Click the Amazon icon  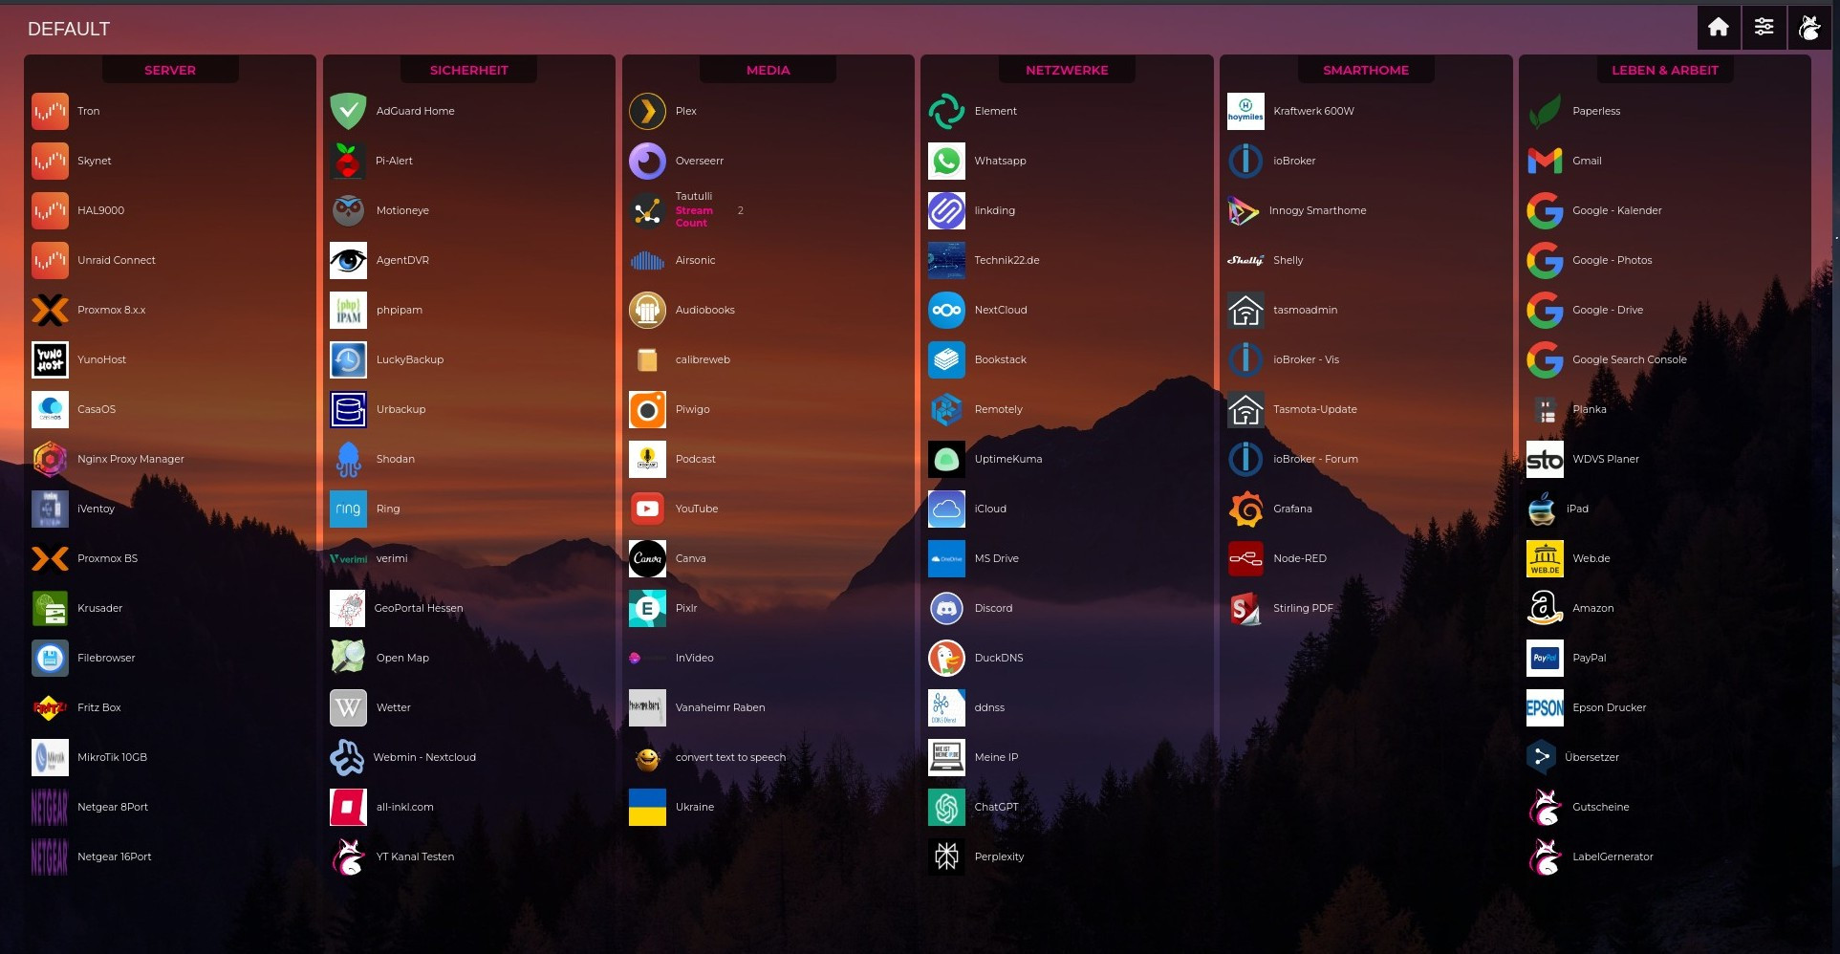coord(1545,608)
